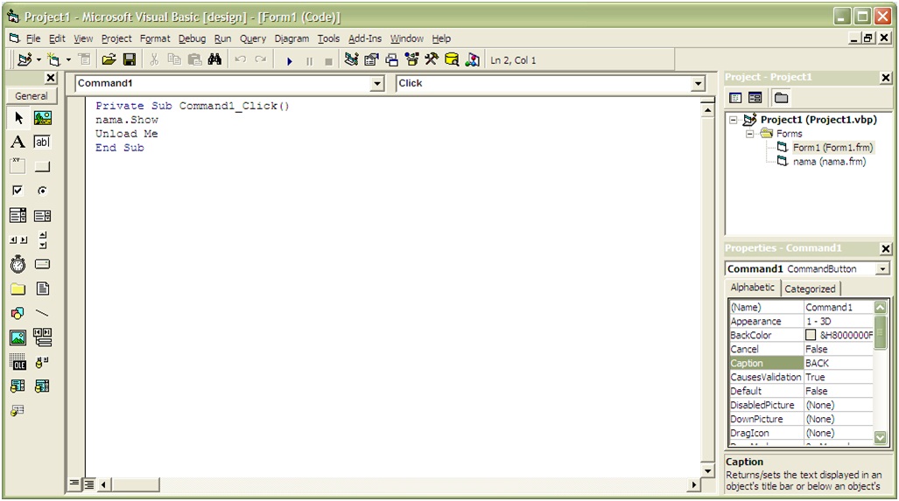Open the Click procedure dropdown
Screen dimensions: 899x501
point(698,84)
